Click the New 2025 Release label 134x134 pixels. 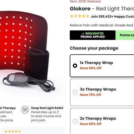tap(85, 1)
